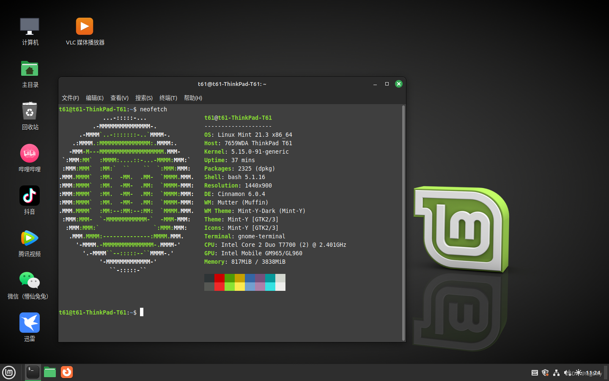Click the 'Kernel: 5.15.0-91-generic' line
The image size is (609, 381).
click(247, 152)
